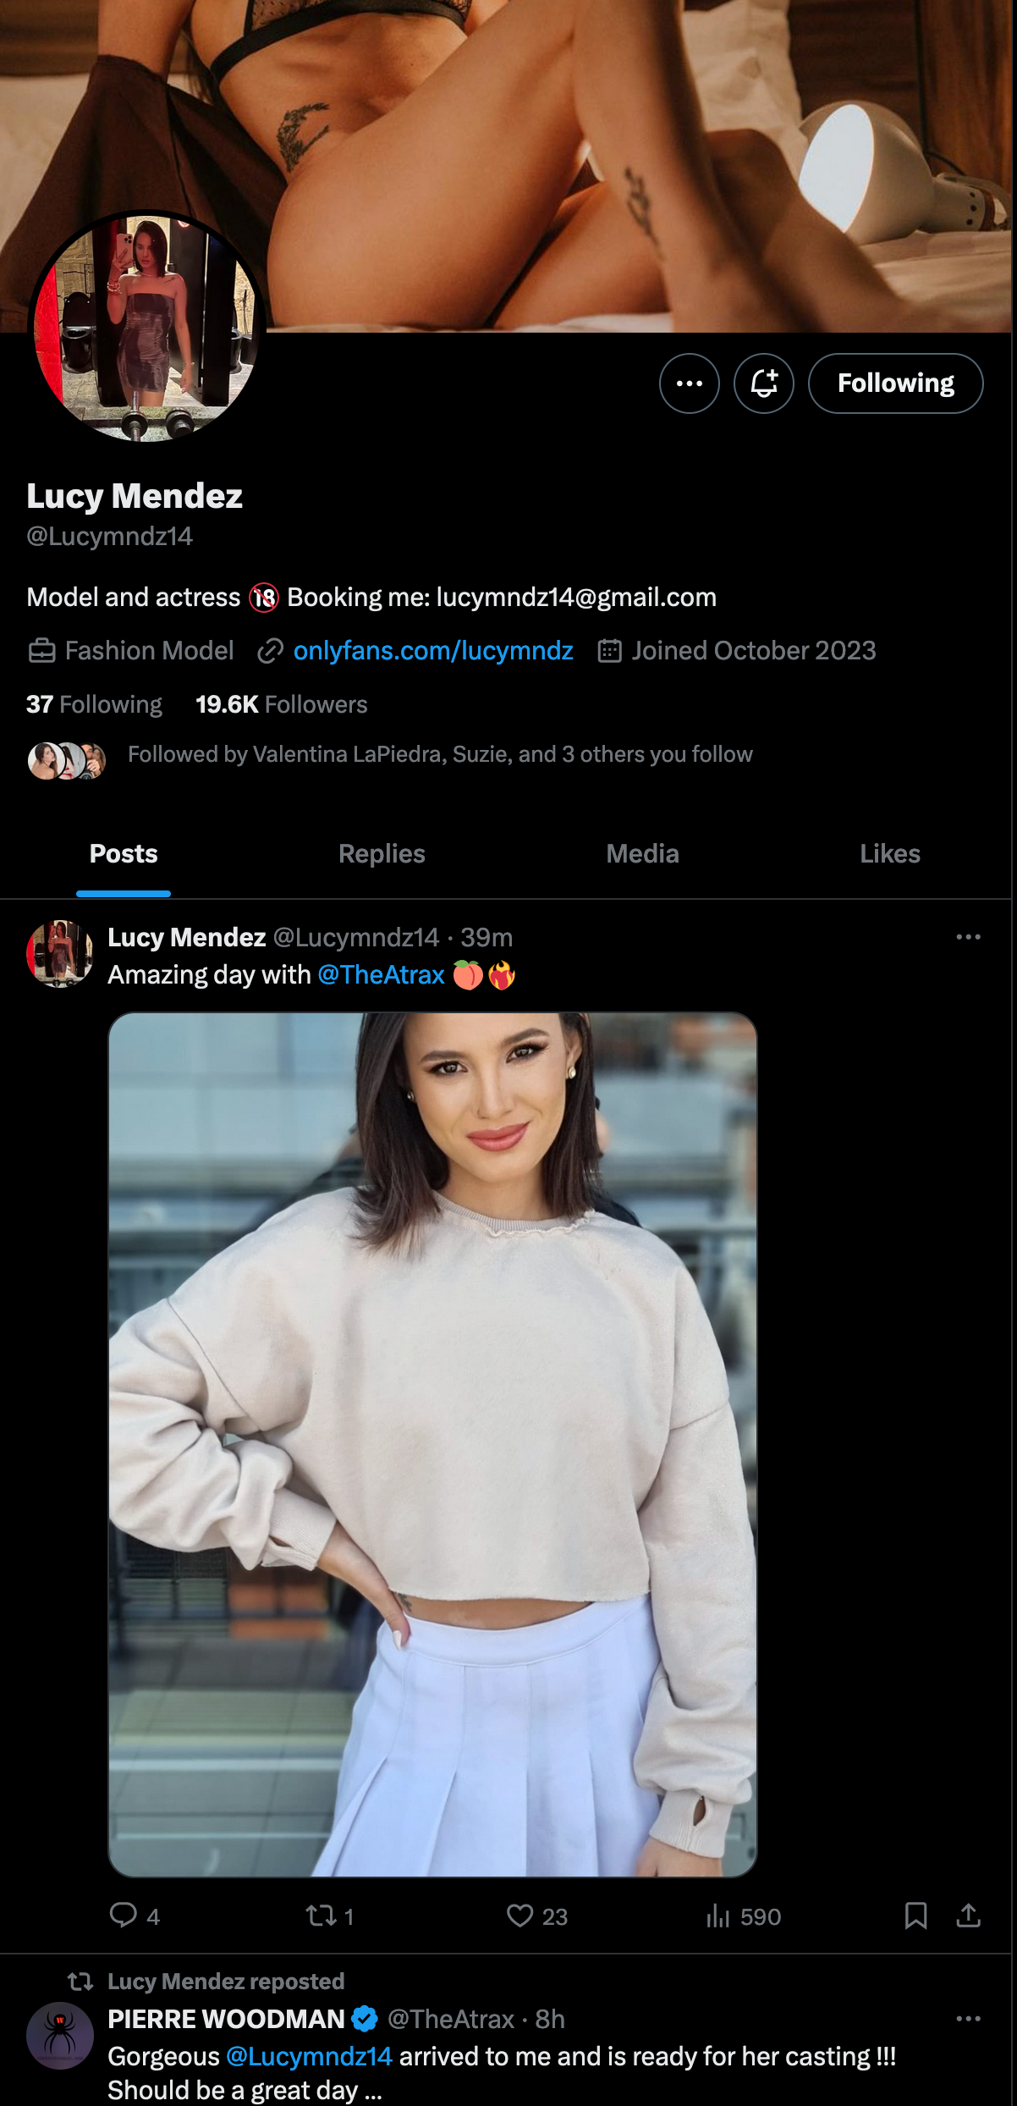This screenshot has height=2106, width=1017.
Task: Open the post's photo attachment
Action: click(x=432, y=1444)
